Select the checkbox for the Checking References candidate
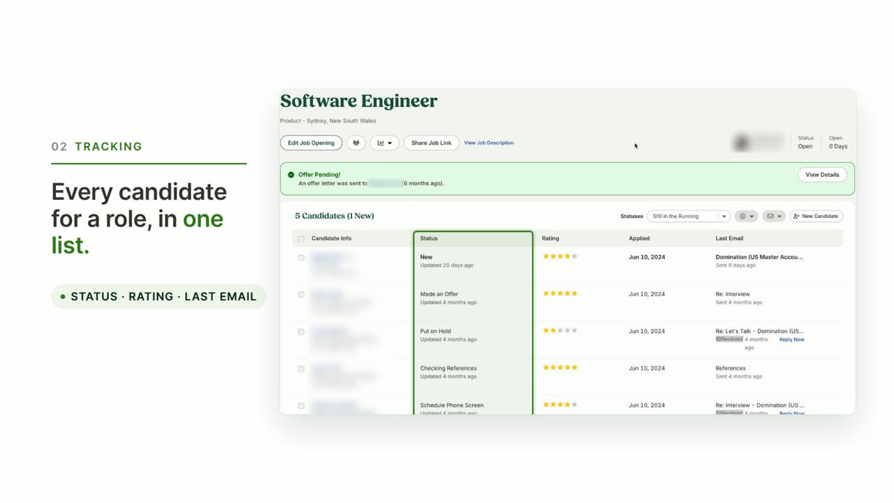Image resolution: width=894 pixels, height=503 pixels. tap(301, 369)
